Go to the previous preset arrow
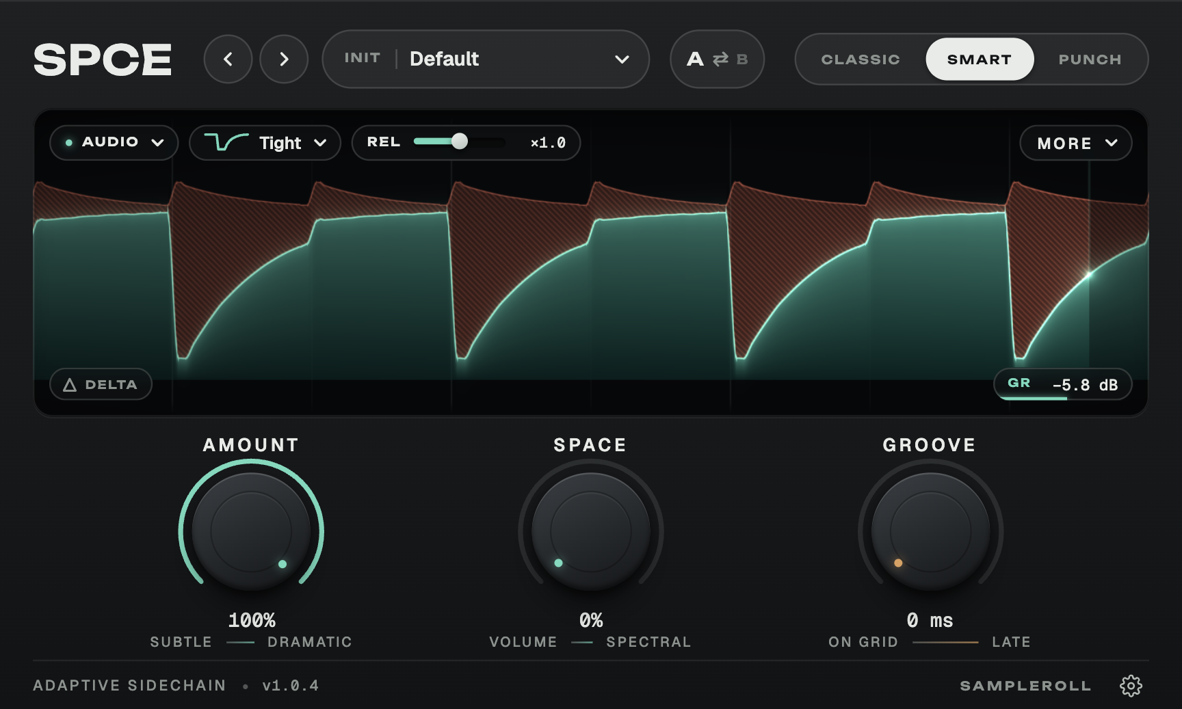Viewport: 1182px width, 709px height. click(x=228, y=59)
